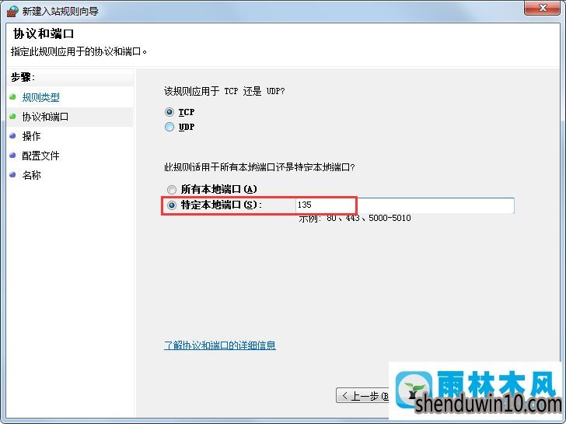Screen dimensions: 566x424
Task: Go to the 操作 step
Action: pos(31,136)
